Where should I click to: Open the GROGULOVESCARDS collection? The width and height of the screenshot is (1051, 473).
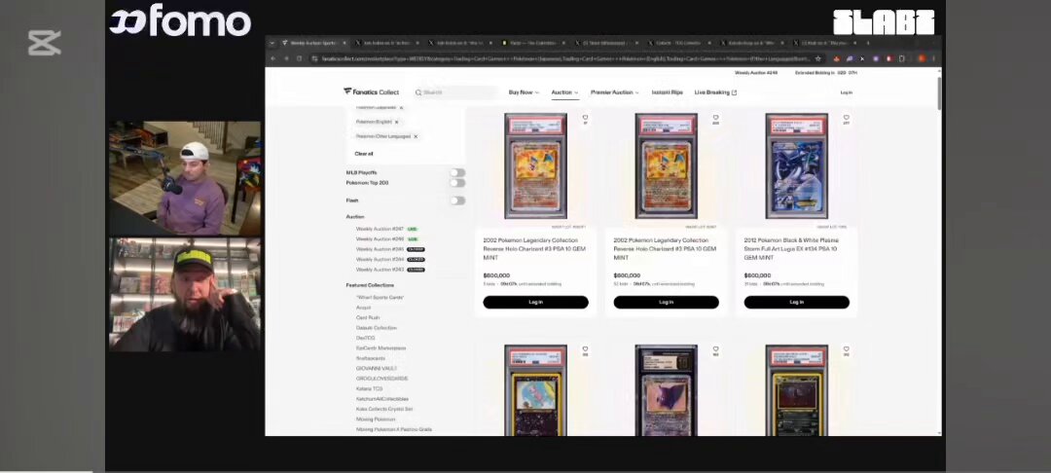tap(382, 379)
